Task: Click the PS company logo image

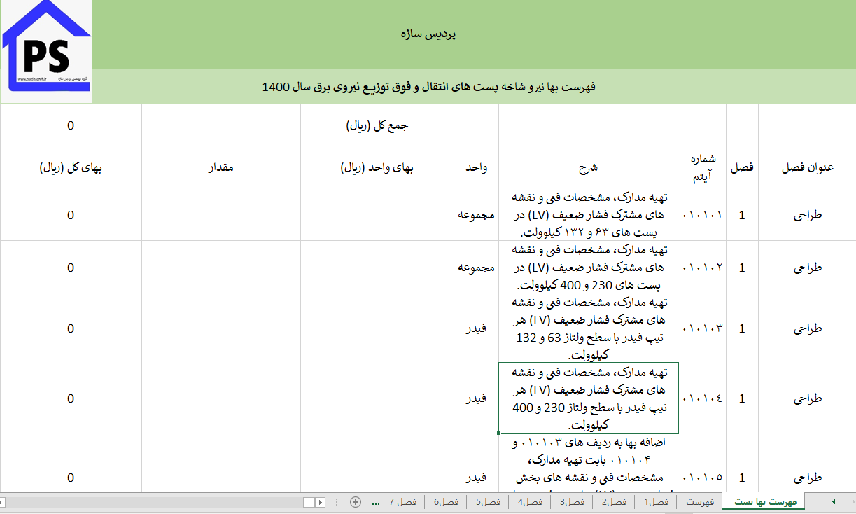Action: pos(47,51)
